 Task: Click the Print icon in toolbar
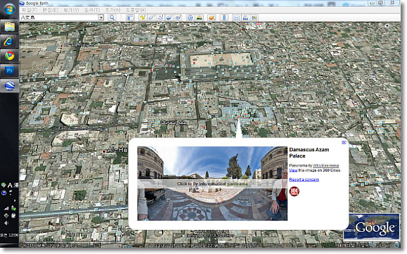(x=245, y=17)
